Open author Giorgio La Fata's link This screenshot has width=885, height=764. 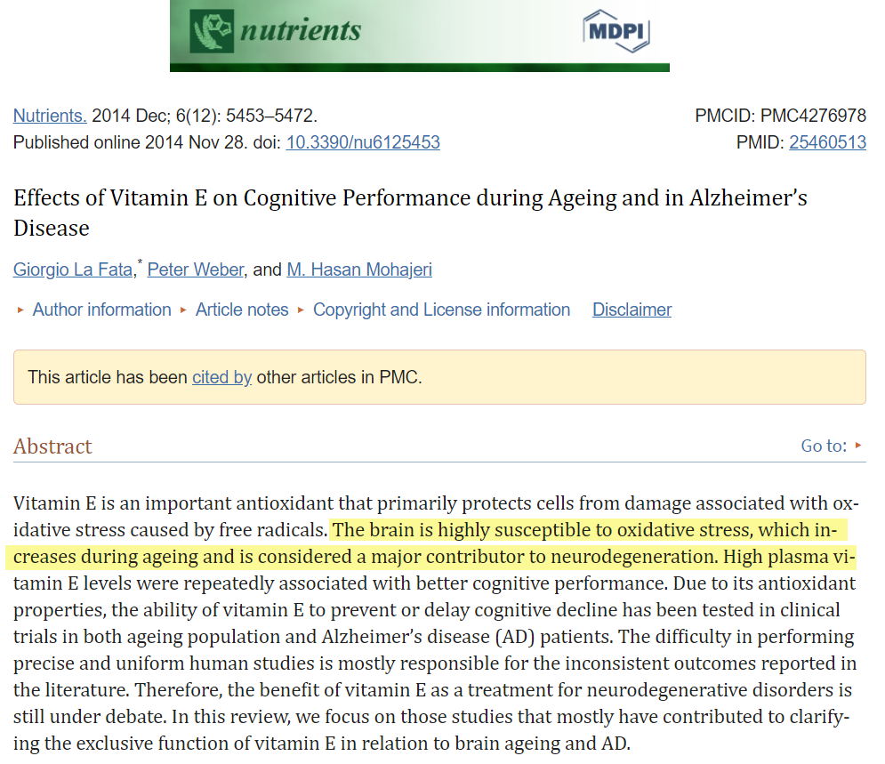[x=73, y=269]
